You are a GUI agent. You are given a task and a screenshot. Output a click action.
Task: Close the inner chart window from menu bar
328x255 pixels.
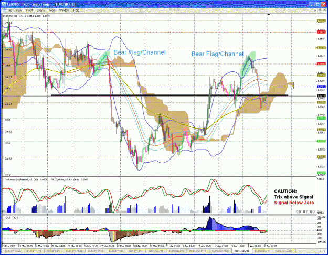[x=324, y=10]
